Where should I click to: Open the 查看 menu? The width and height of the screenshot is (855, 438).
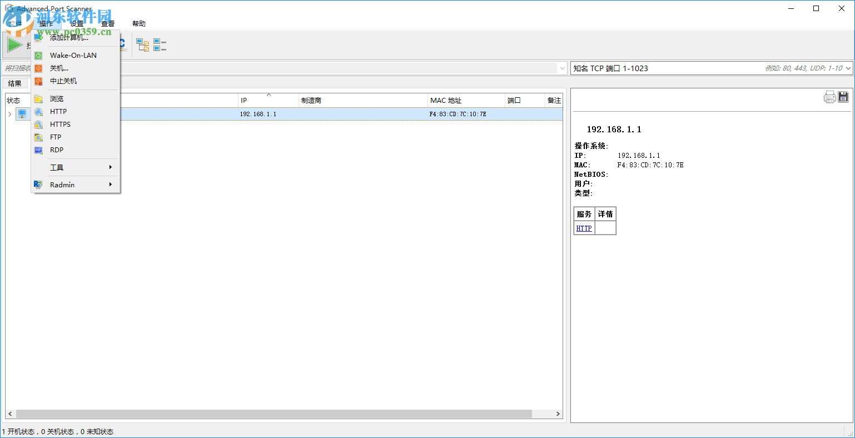pyautogui.click(x=107, y=23)
